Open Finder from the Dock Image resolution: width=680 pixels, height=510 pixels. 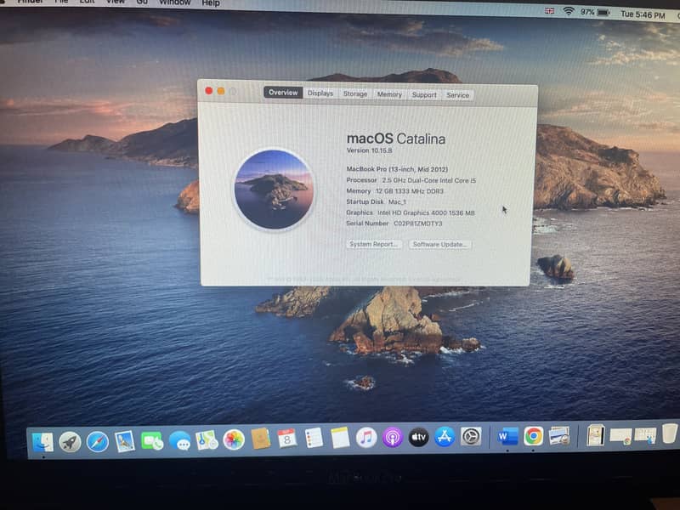[x=42, y=442]
